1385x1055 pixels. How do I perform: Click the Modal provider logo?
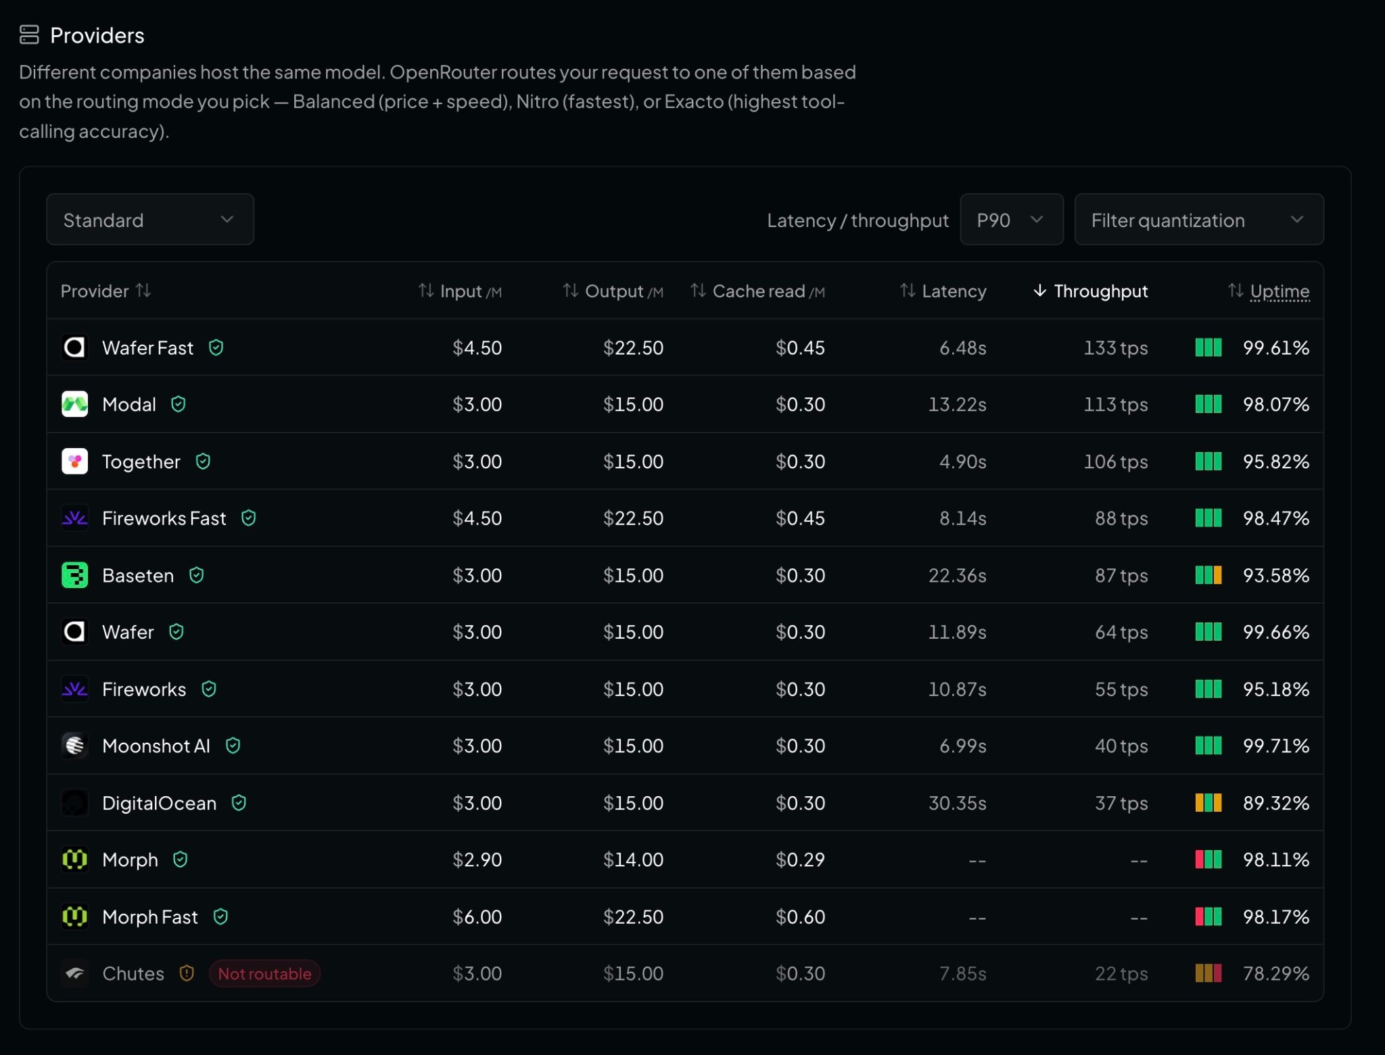coord(74,404)
